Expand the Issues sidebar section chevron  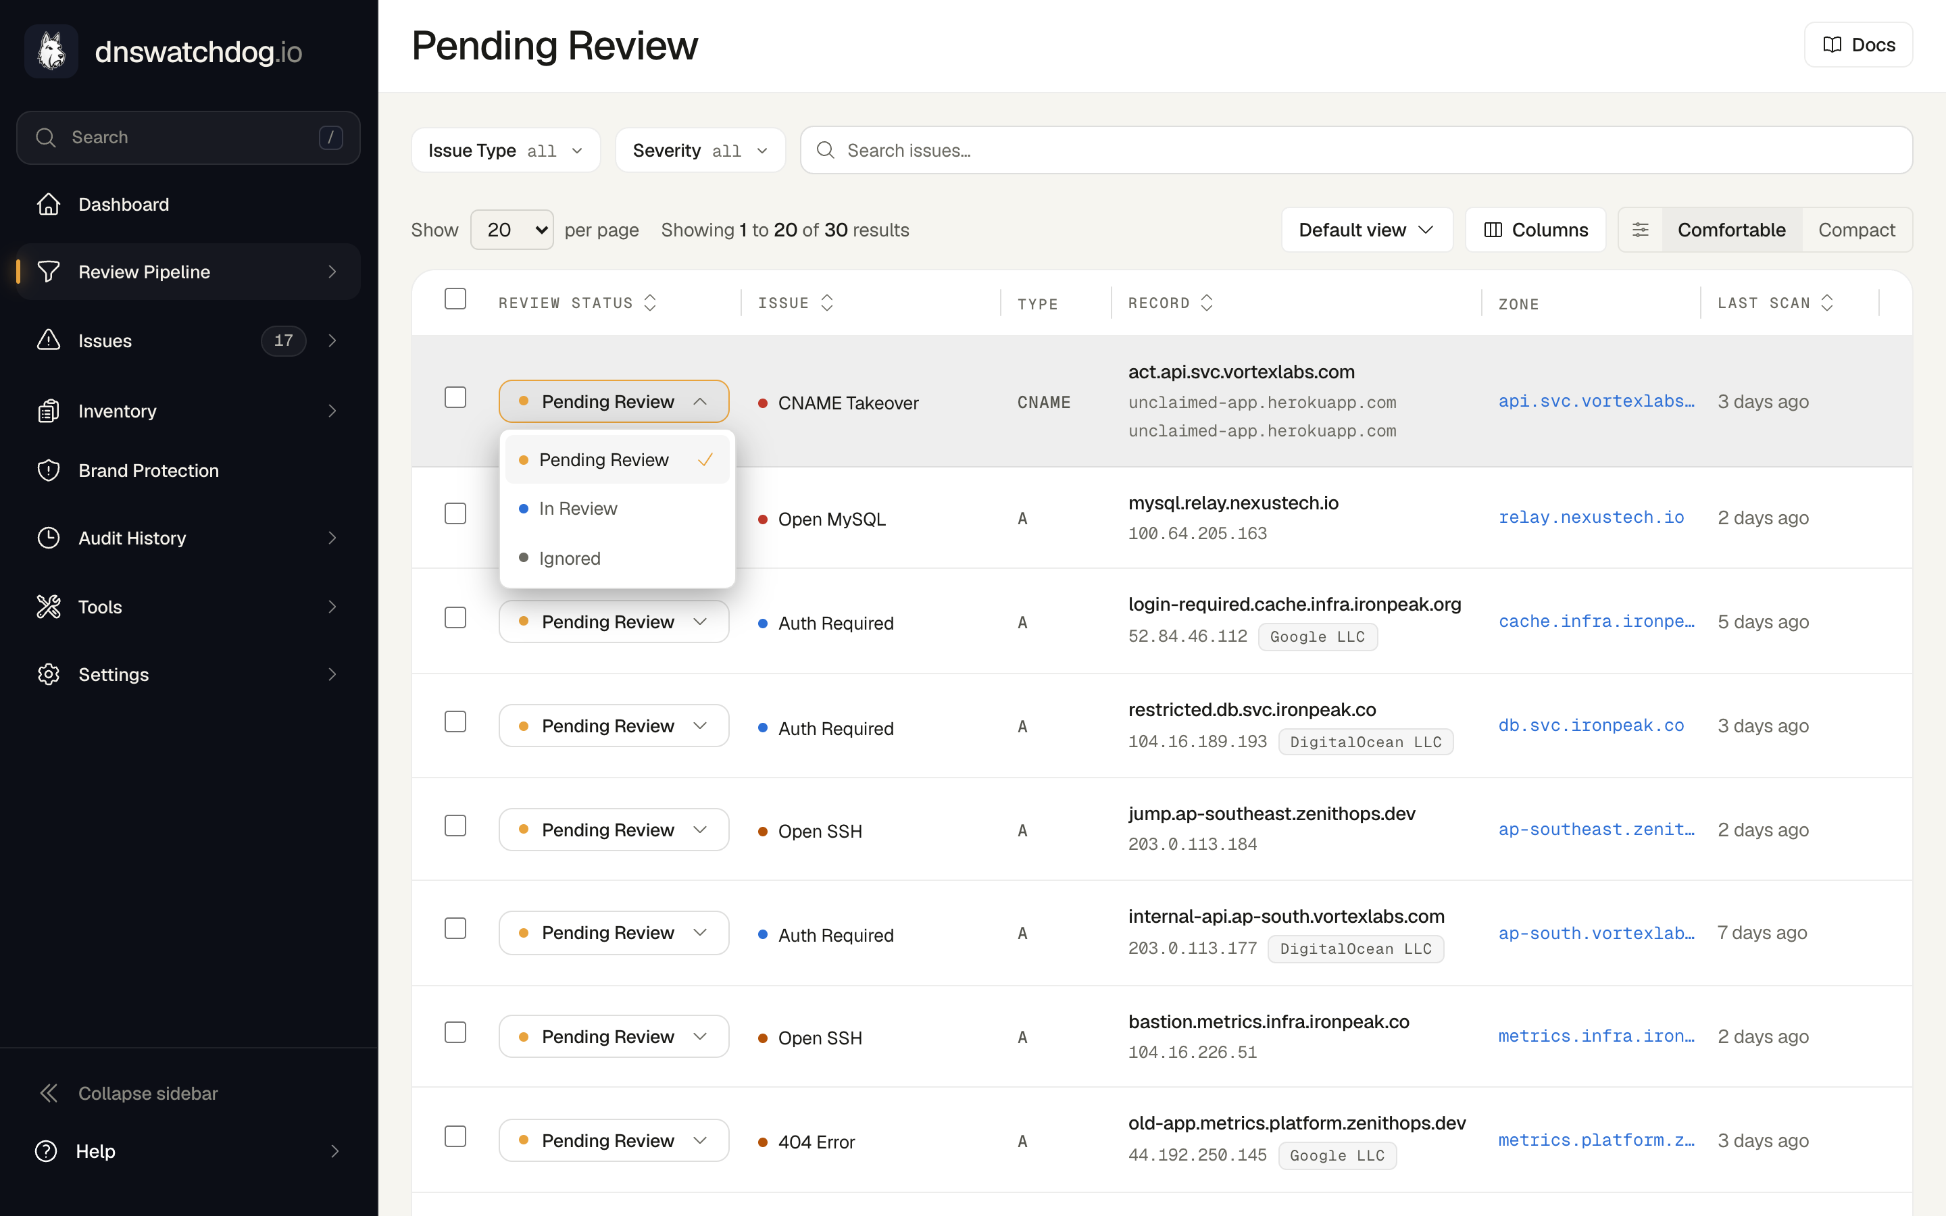(332, 340)
